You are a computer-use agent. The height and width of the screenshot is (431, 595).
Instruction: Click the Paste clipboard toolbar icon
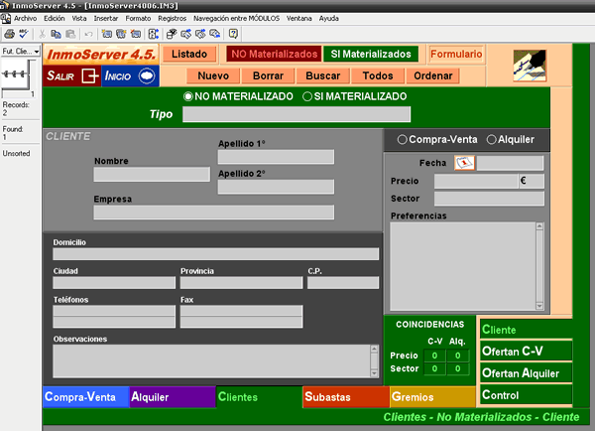(x=70, y=34)
